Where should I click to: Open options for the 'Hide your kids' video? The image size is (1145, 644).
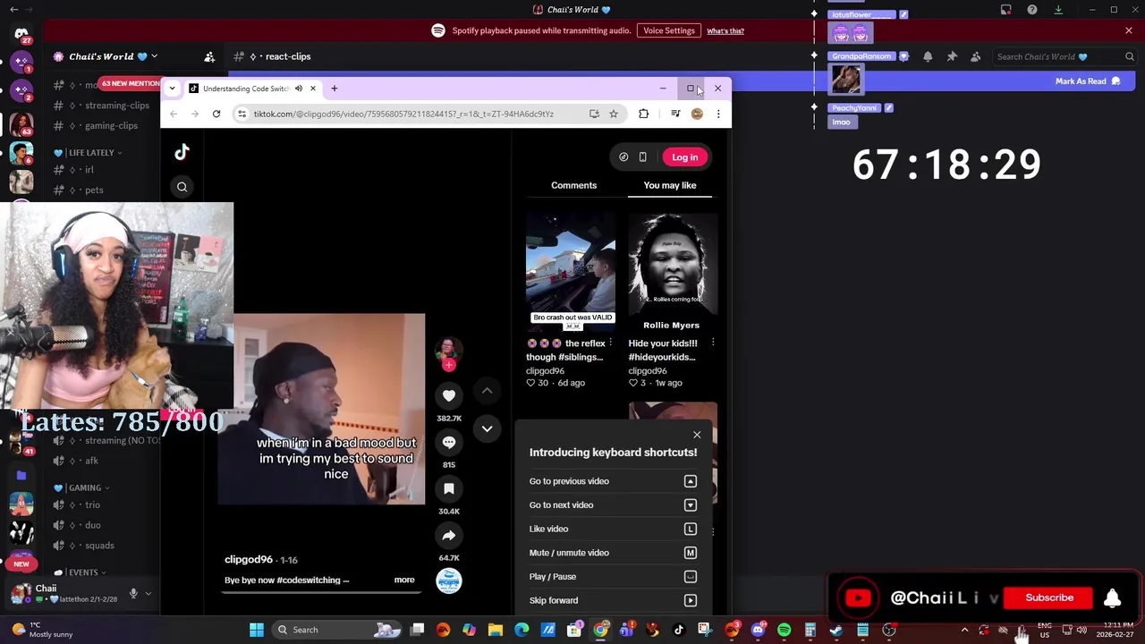(713, 343)
